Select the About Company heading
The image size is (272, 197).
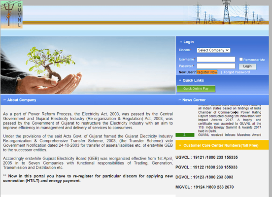tap(22, 100)
